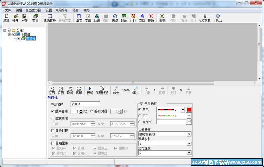Viewport: 264px width, 167px height.
Task: Uncheck the 节目边框 checkbox
Action: click(x=142, y=104)
